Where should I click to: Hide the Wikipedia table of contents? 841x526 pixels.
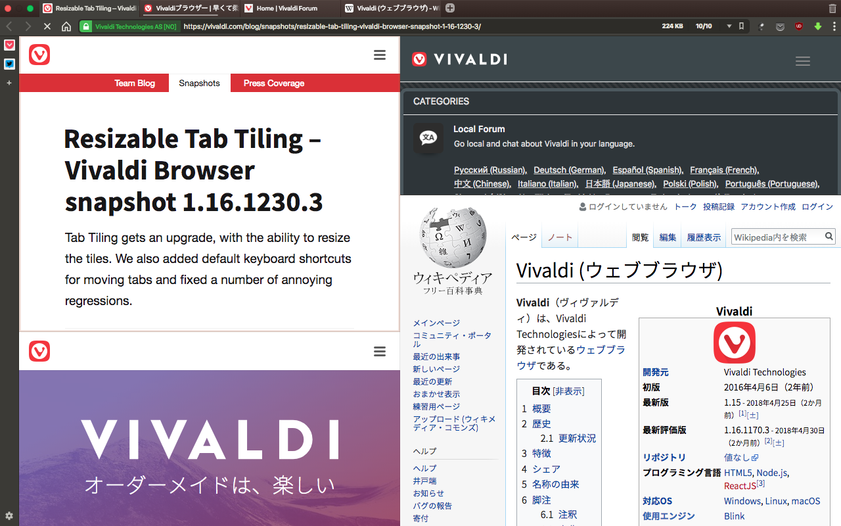(569, 391)
